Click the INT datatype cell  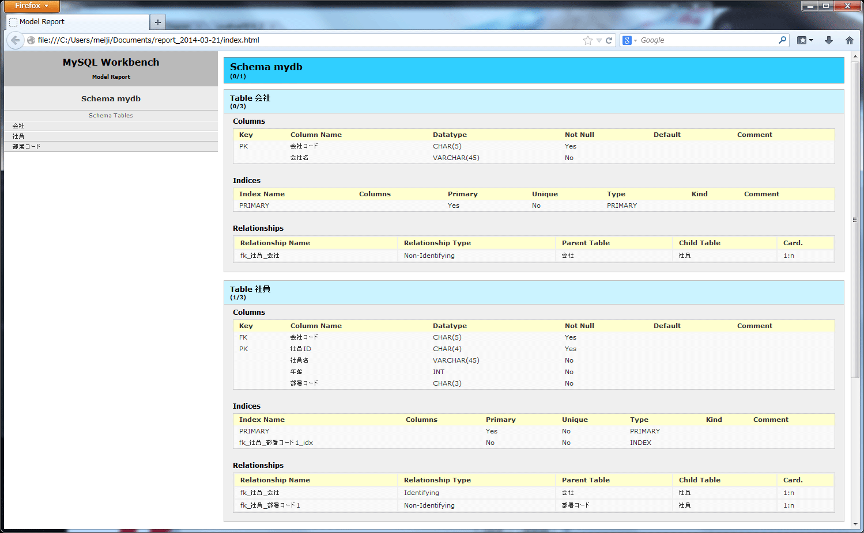click(439, 372)
